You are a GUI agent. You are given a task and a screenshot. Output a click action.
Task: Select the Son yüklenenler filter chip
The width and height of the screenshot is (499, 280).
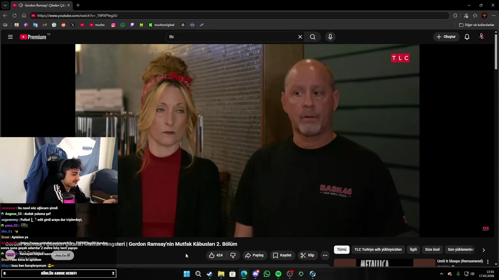click(x=461, y=250)
